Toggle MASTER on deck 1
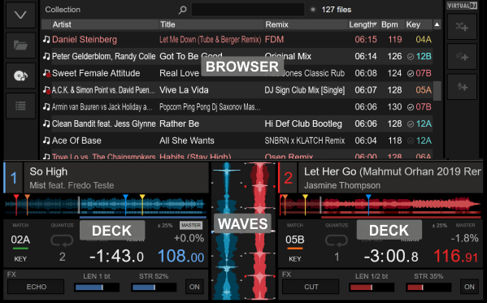This screenshot has height=303, width=487. (191, 225)
